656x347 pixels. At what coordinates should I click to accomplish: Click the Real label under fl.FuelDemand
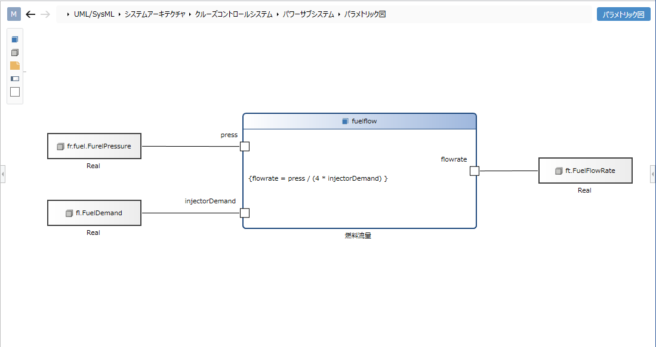point(93,233)
